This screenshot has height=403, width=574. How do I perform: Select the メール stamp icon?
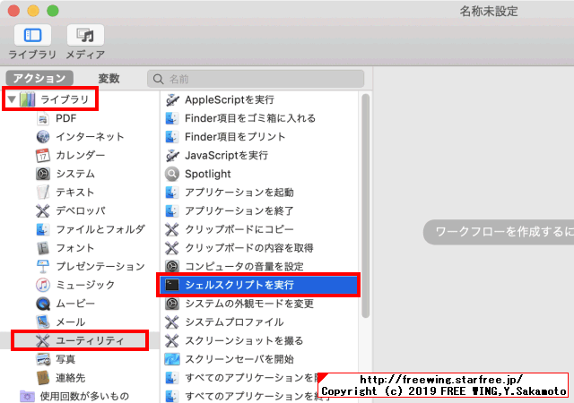tap(43, 322)
